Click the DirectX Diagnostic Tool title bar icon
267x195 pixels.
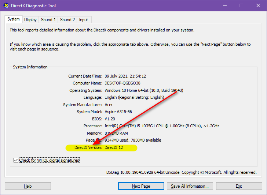[x=6, y=5]
